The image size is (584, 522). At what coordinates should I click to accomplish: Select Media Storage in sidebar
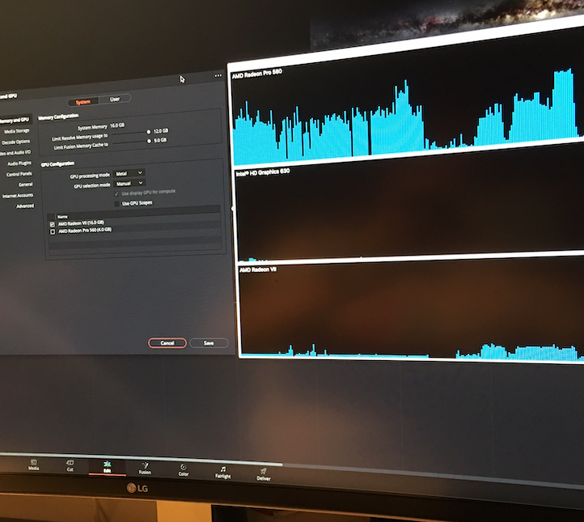[17, 131]
